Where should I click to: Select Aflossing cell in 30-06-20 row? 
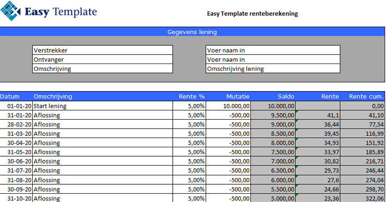point(103,161)
